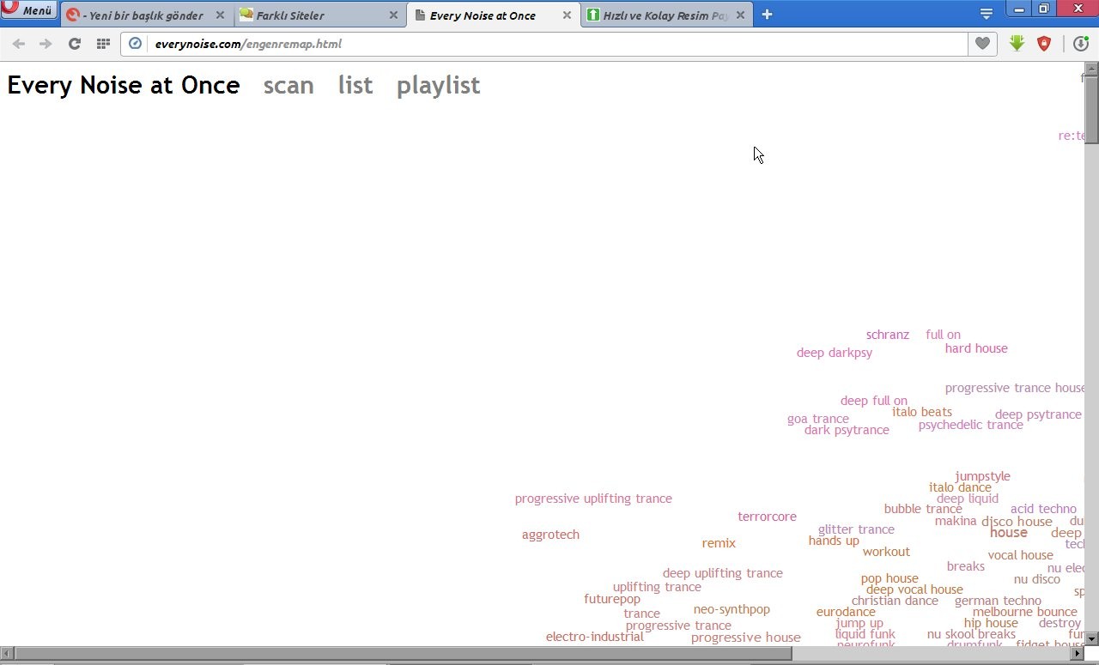1099x665 pixels.
Task: Select the 'glitter trance' genre
Action: [856, 529]
